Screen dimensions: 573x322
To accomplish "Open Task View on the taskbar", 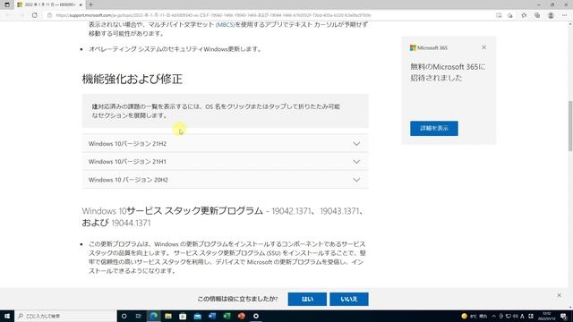I will click(139, 316).
